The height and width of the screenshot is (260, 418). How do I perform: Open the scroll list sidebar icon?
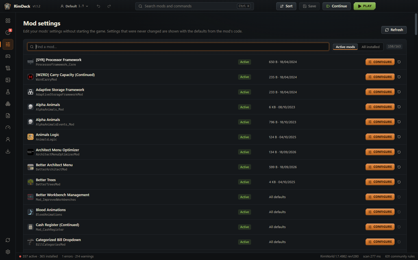(x=8, y=68)
